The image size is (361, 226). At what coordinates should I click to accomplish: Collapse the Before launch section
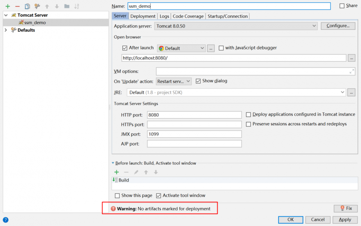click(x=113, y=163)
